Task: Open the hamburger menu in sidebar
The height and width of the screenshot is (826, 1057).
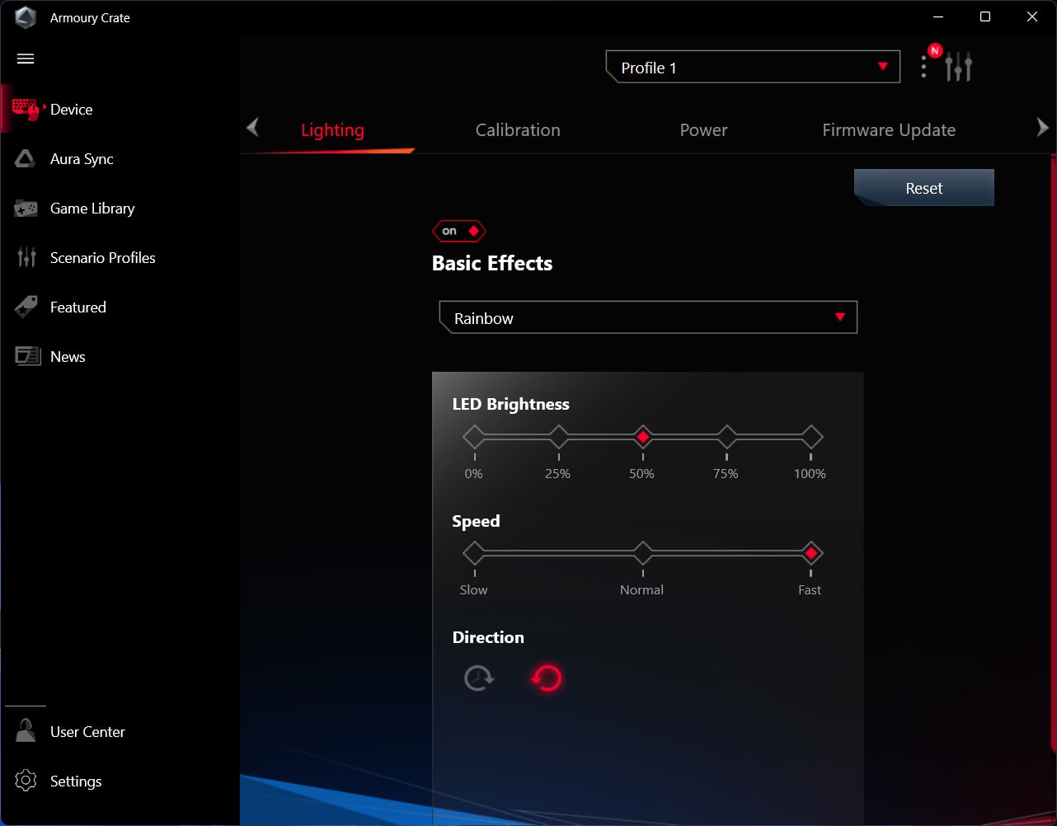Action: (x=26, y=59)
